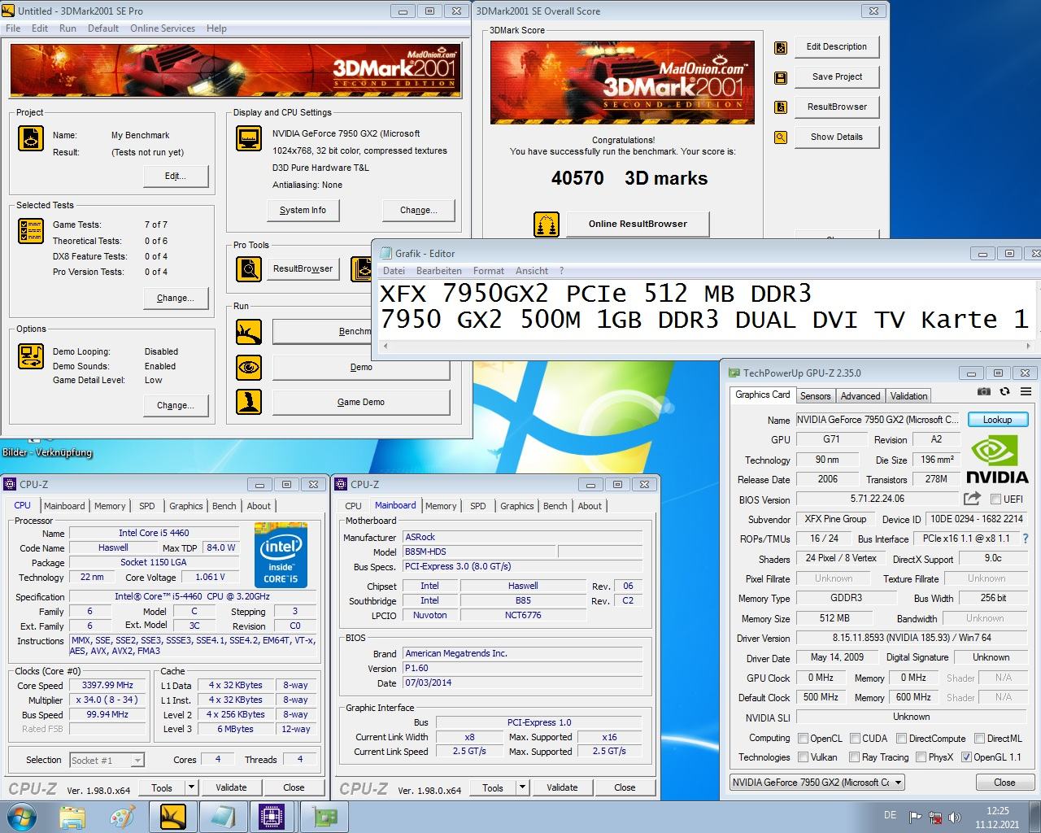
Task: Click the Display and CPU Settings monitor icon
Action: pos(249,138)
